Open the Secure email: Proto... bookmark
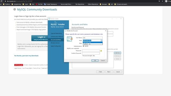 click(x=66, y=4)
